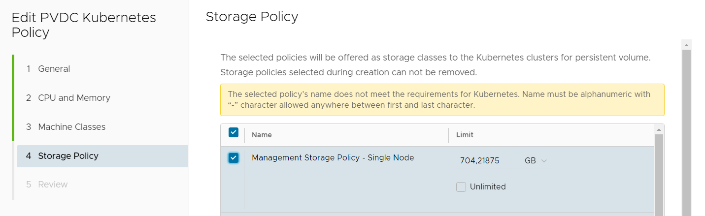
Task: Click the Storage Policy page heading
Action: [x=252, y=17]
